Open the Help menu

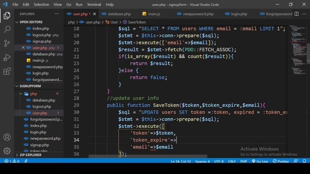(109, 4)
